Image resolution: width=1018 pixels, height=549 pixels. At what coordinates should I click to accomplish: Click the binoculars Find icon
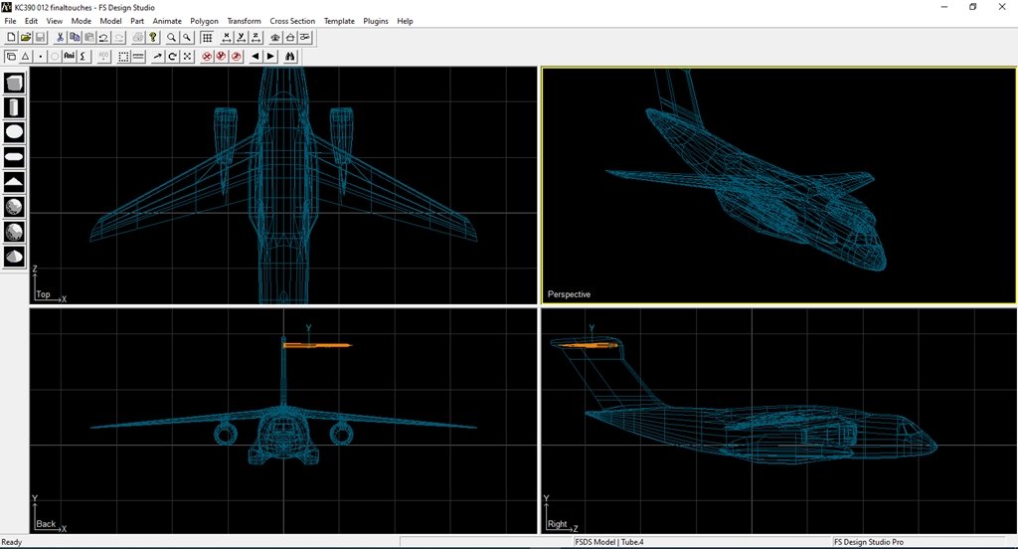[290, 57]
